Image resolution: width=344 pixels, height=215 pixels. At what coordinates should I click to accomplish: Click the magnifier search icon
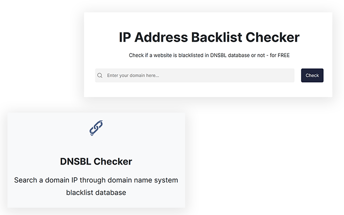100,75
